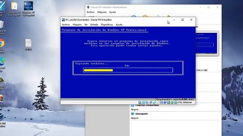
Task: Minimize the PC_LAURA VM window
Action: (x=174, y=20)
